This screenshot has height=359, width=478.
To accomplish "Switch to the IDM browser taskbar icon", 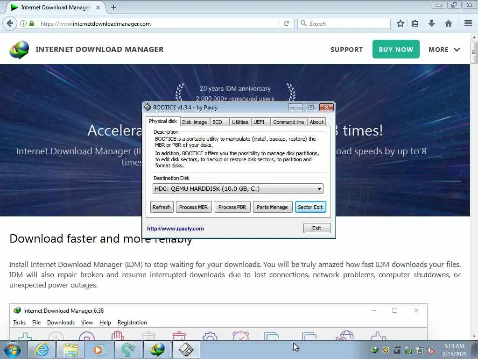I will [x=157, y=350].
